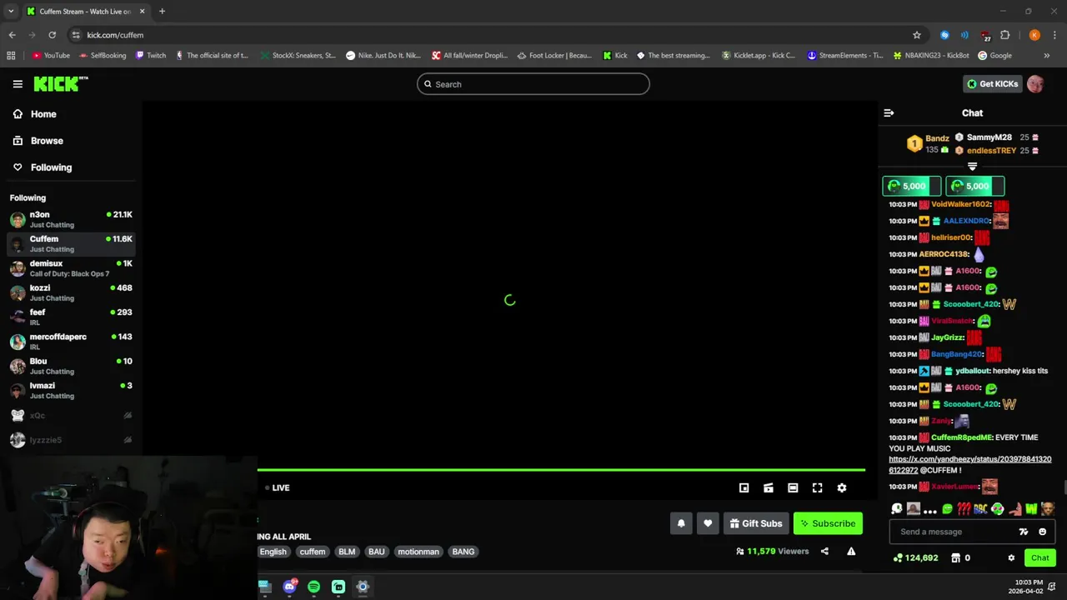Open the video player settings gear
Image resolution: width=1067 pixels, height=600 pixels.
[842, 488]
